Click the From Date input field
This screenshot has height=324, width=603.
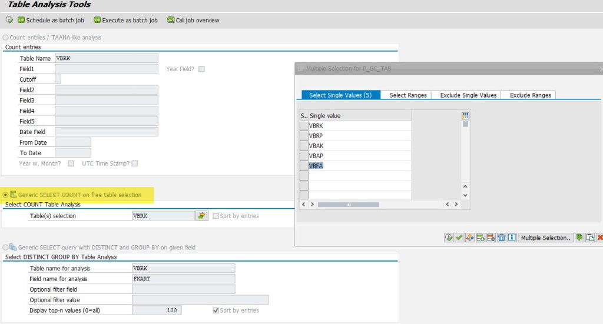pyautogui.click(x=73, y=142)
